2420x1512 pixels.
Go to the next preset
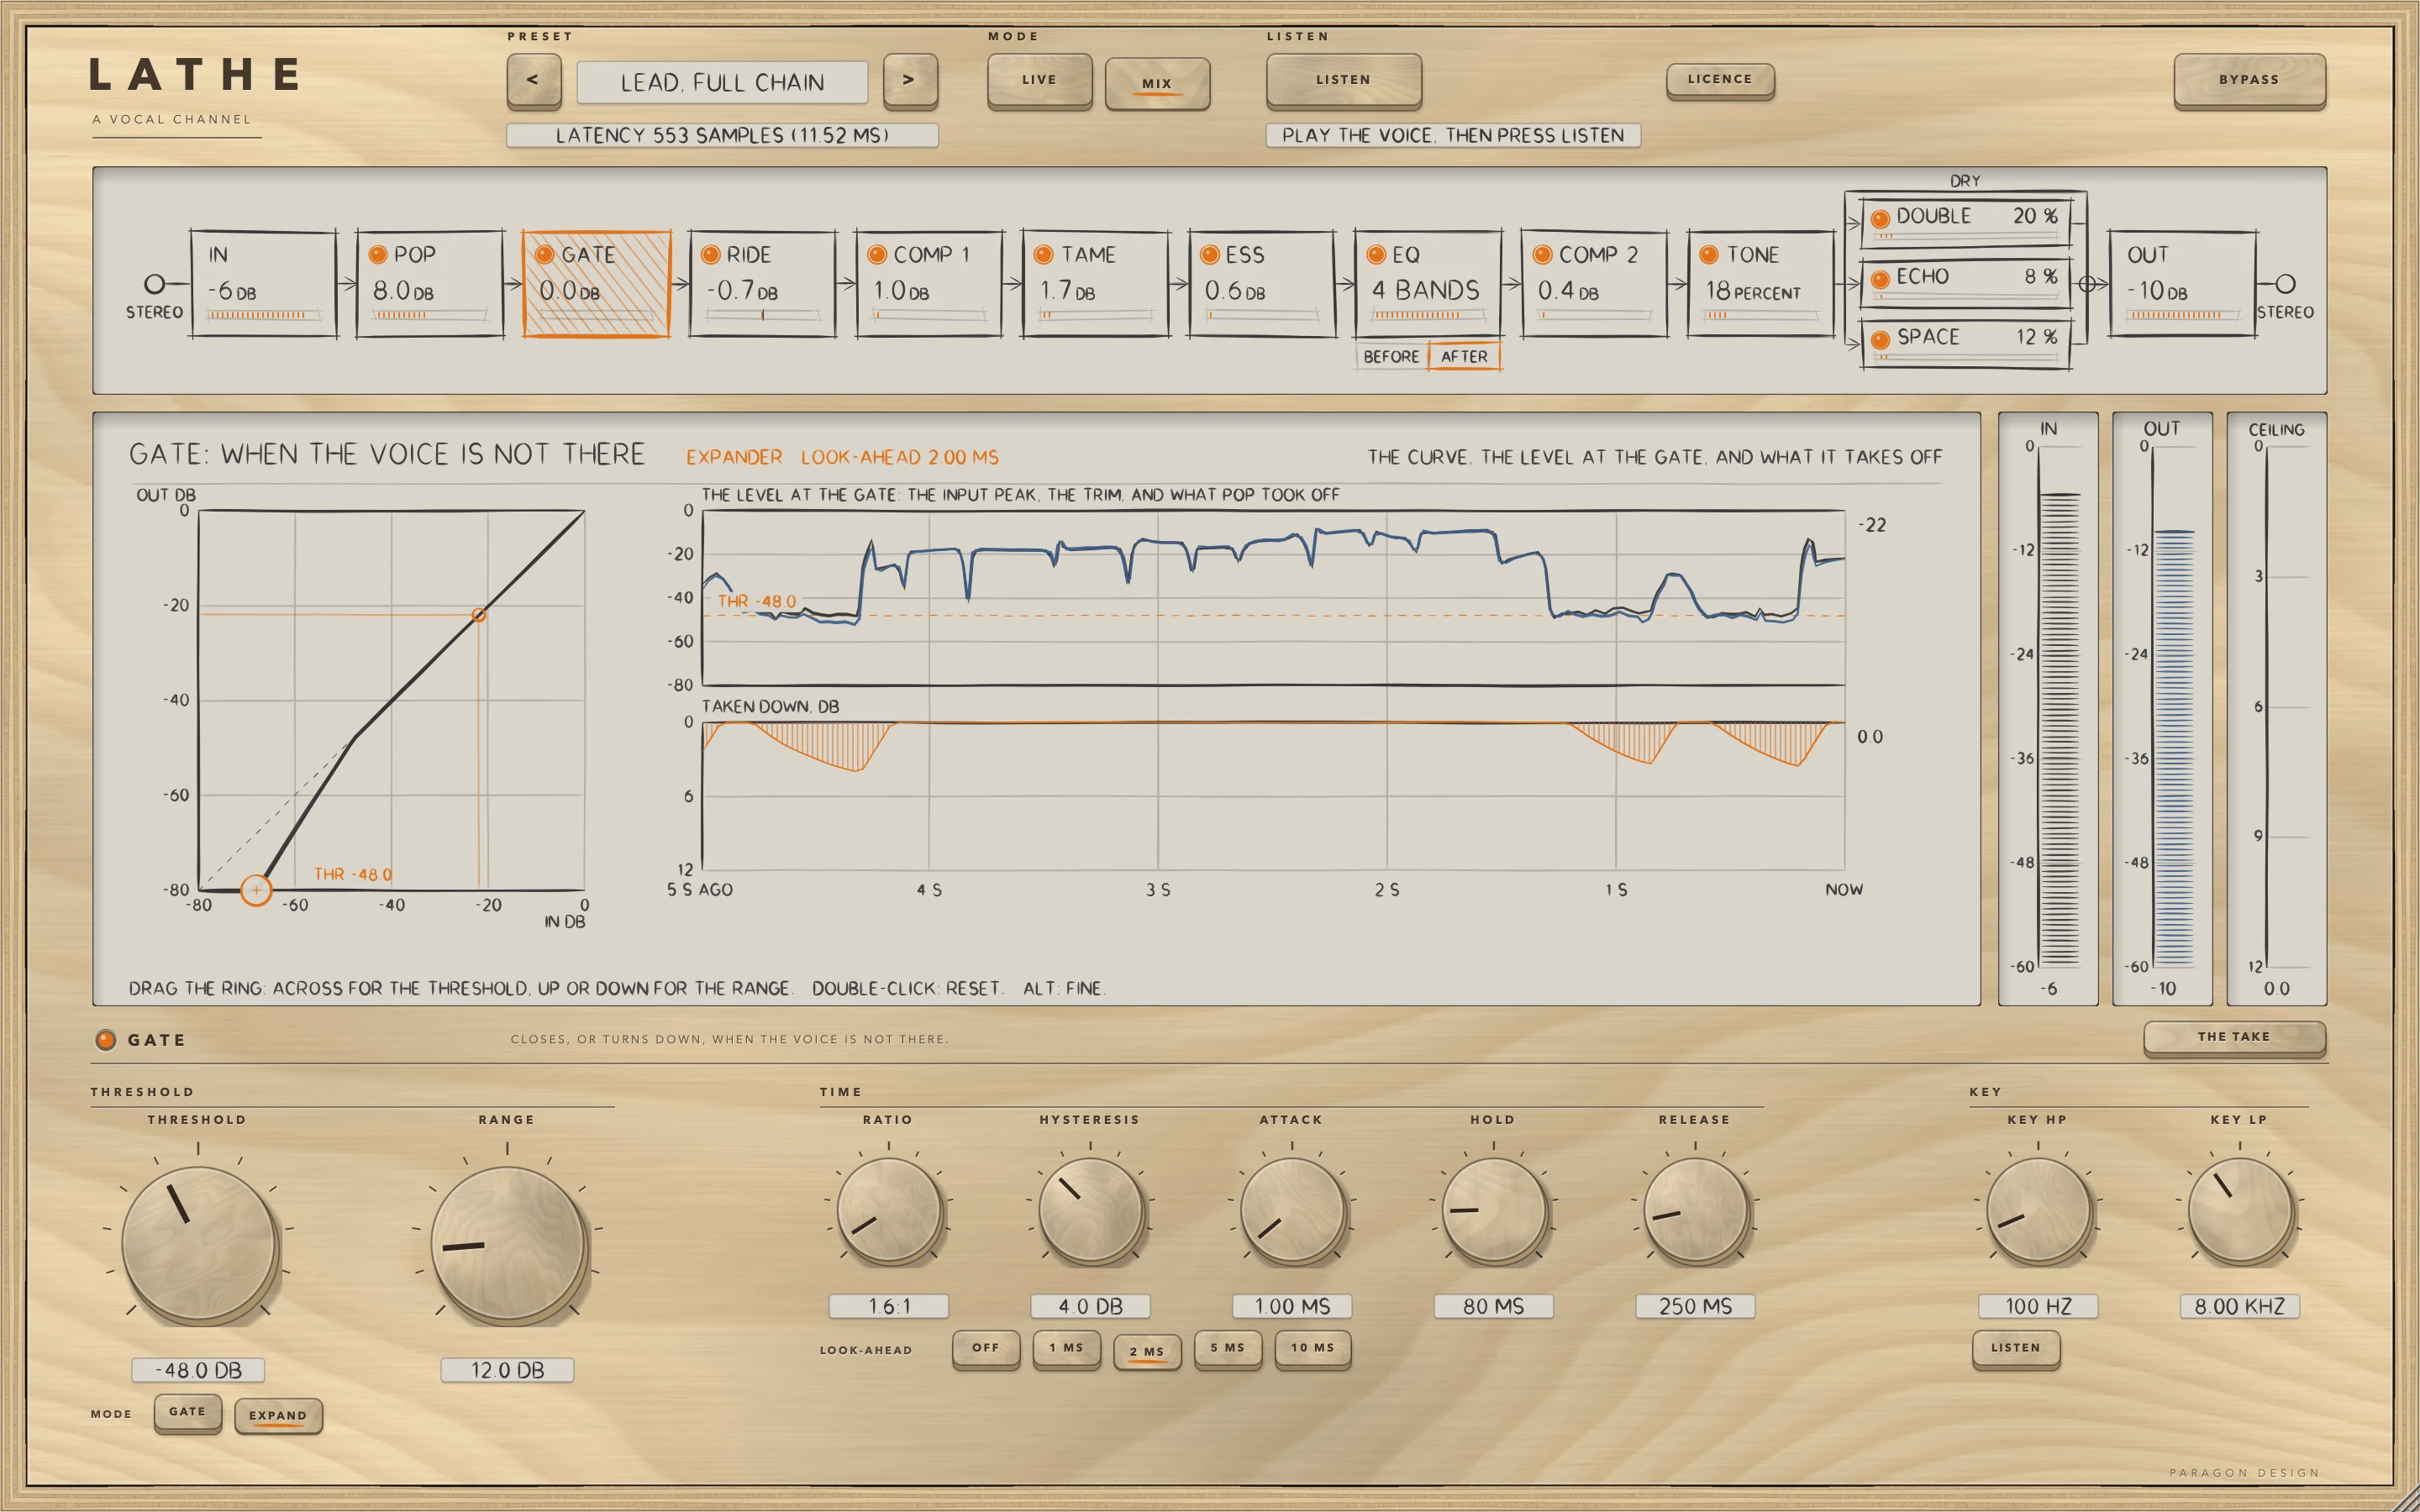click(910, 80)
